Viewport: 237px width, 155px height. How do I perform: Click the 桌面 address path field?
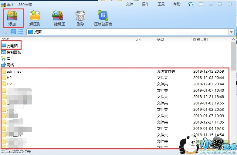[x=127, y=32]
